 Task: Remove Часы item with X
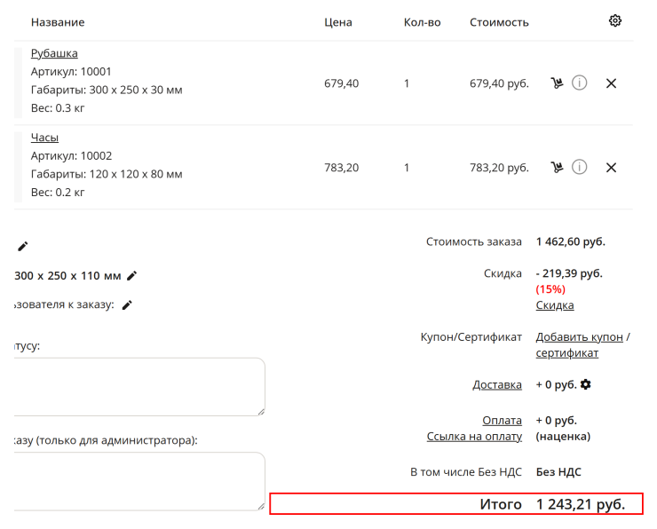611,168
